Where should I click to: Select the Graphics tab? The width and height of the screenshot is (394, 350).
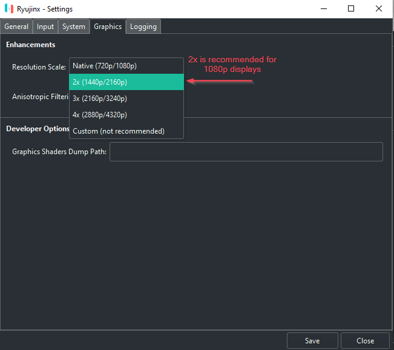(x=108, y=27)
